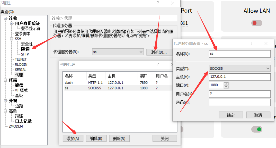The width and height of the screenshot is (276, 148).
Task: Open the 代理 category in the tree
Action: (19, 75)
